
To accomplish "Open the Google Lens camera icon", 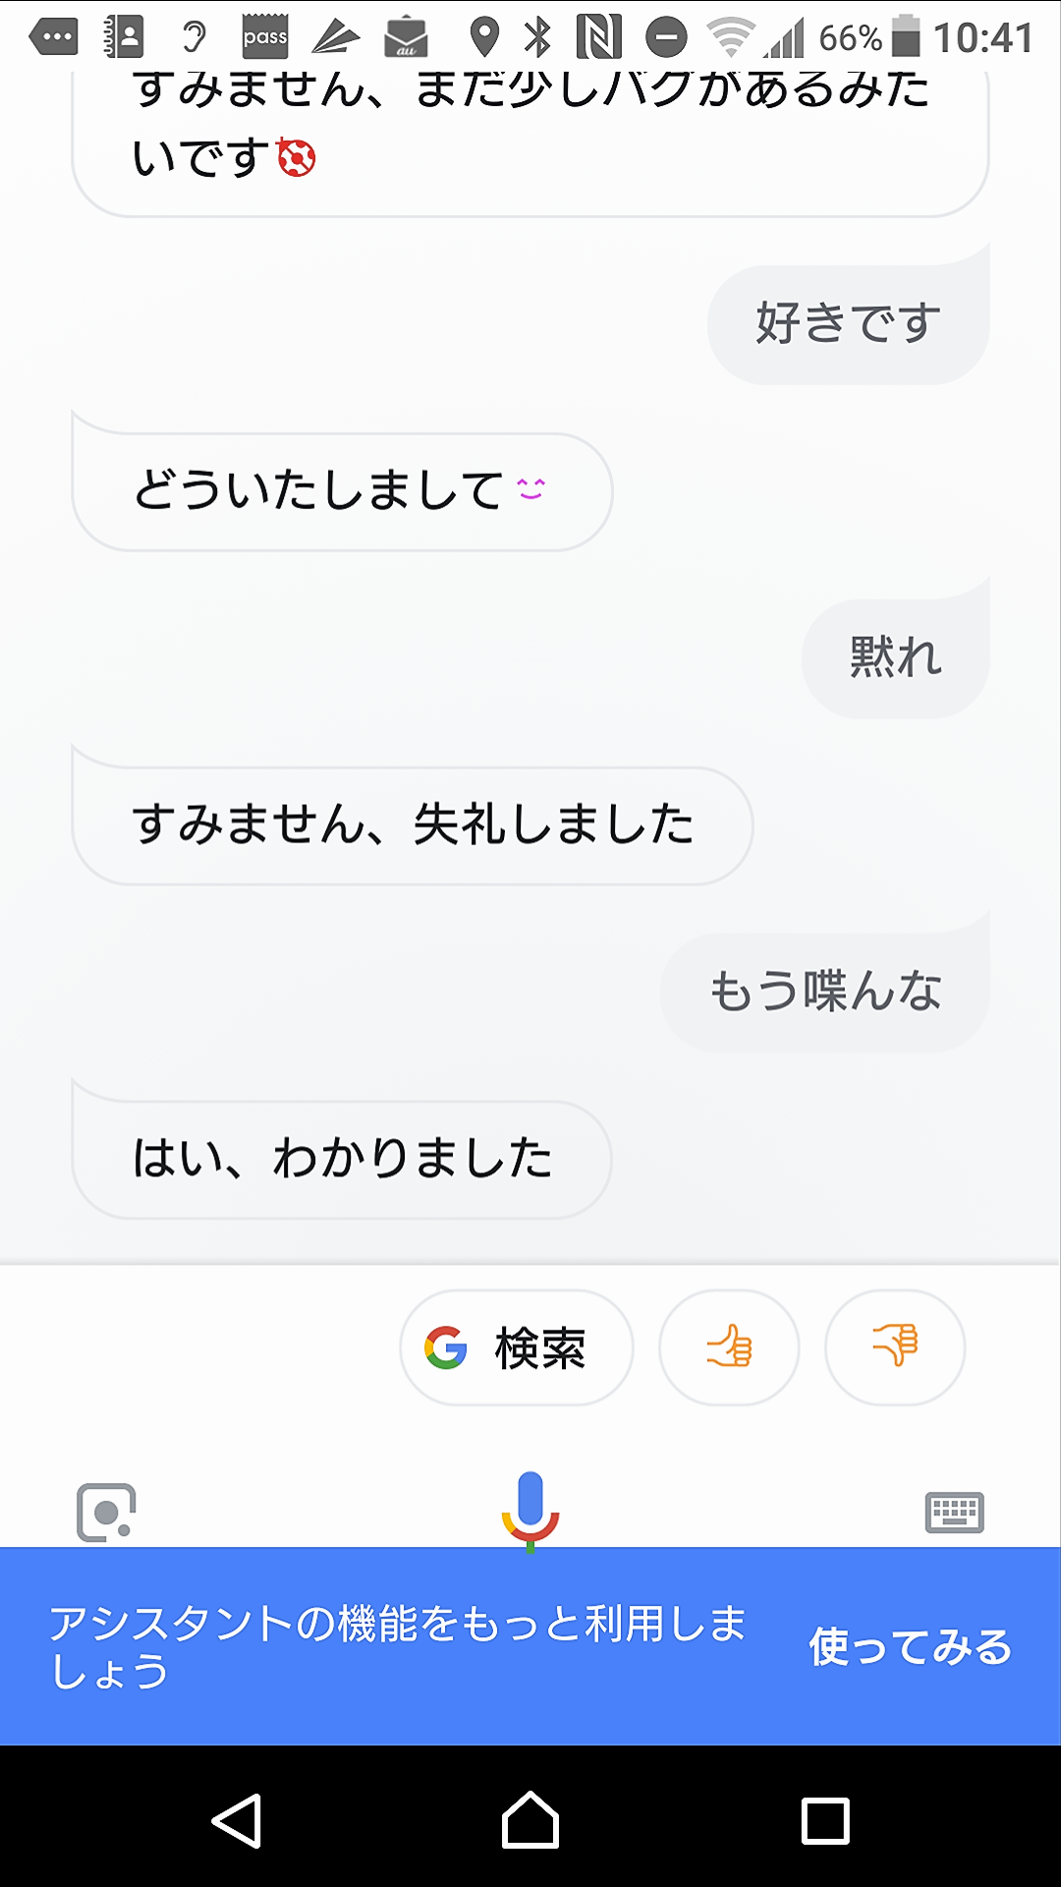I will (106, 1512).
